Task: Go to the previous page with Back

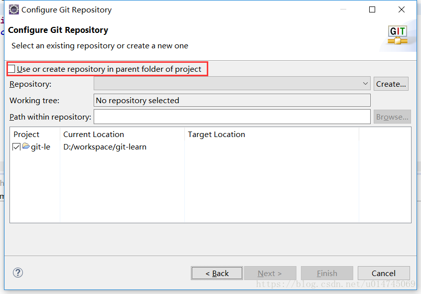Action: (217, 273)
